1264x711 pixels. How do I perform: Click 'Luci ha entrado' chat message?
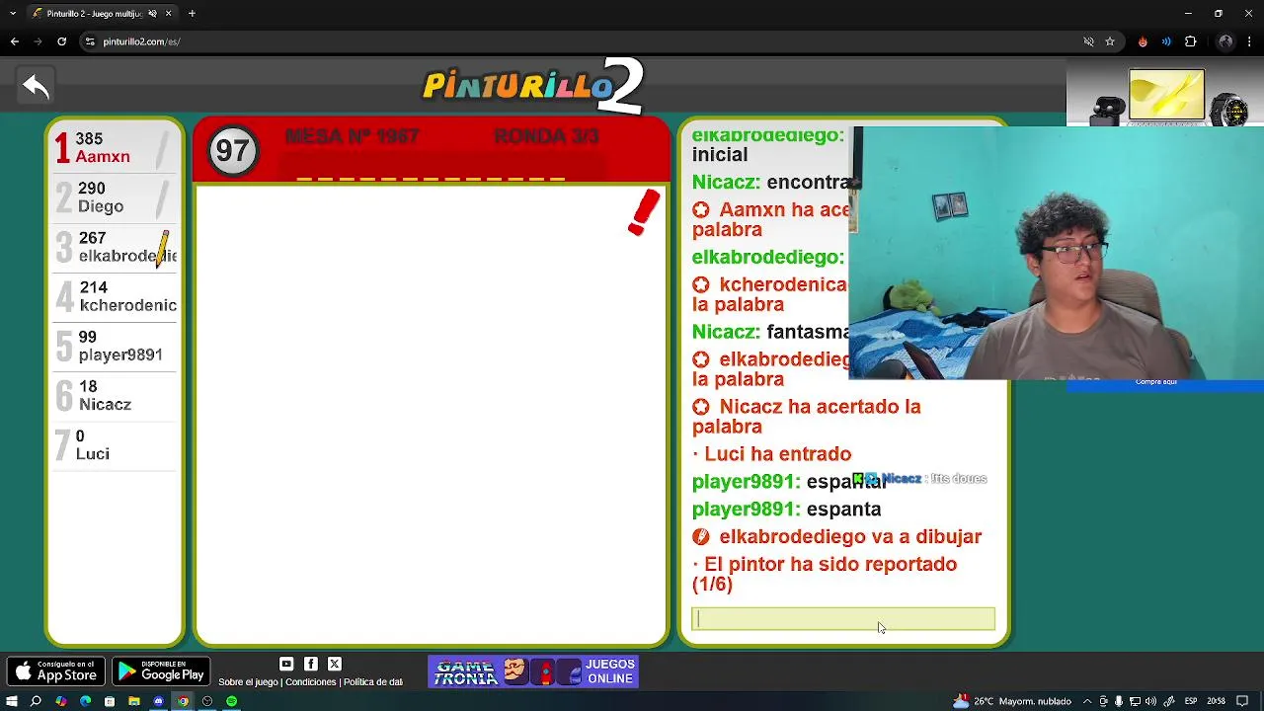tap(771, 454)
